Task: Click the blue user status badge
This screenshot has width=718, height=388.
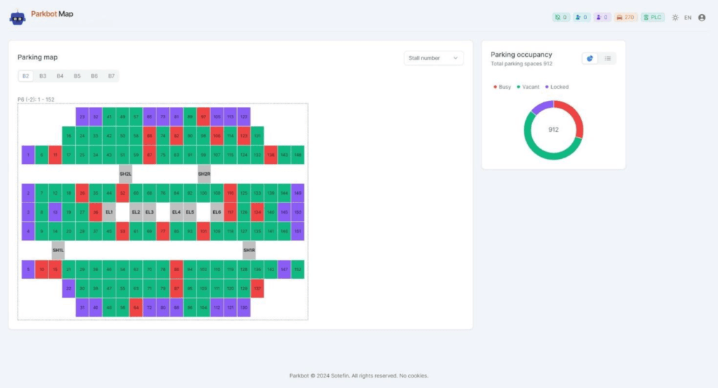Action: [x=581, y=18]
